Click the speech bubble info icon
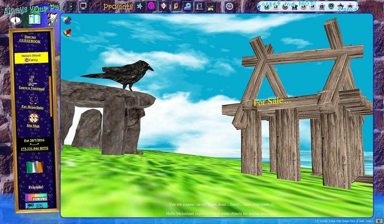384x224 pixels. tap(15, 20)
